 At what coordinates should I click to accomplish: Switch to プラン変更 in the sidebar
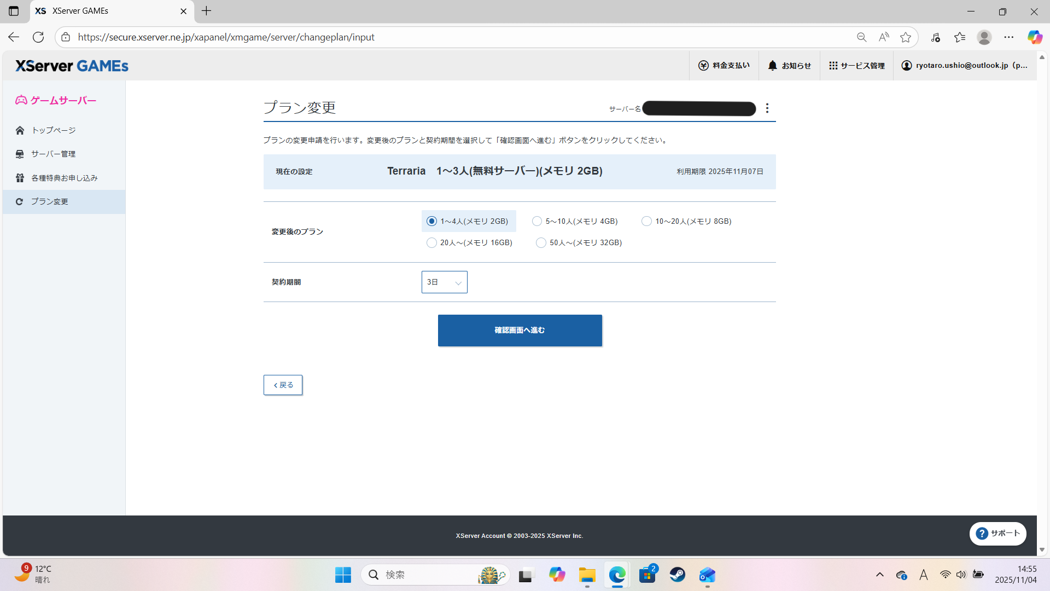click(x=49, y=201)
